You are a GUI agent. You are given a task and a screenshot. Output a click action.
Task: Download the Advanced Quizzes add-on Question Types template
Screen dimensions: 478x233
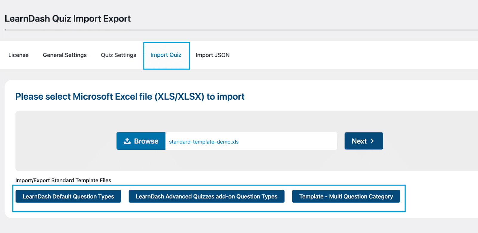pyautogui.click(x=206, y=196)
